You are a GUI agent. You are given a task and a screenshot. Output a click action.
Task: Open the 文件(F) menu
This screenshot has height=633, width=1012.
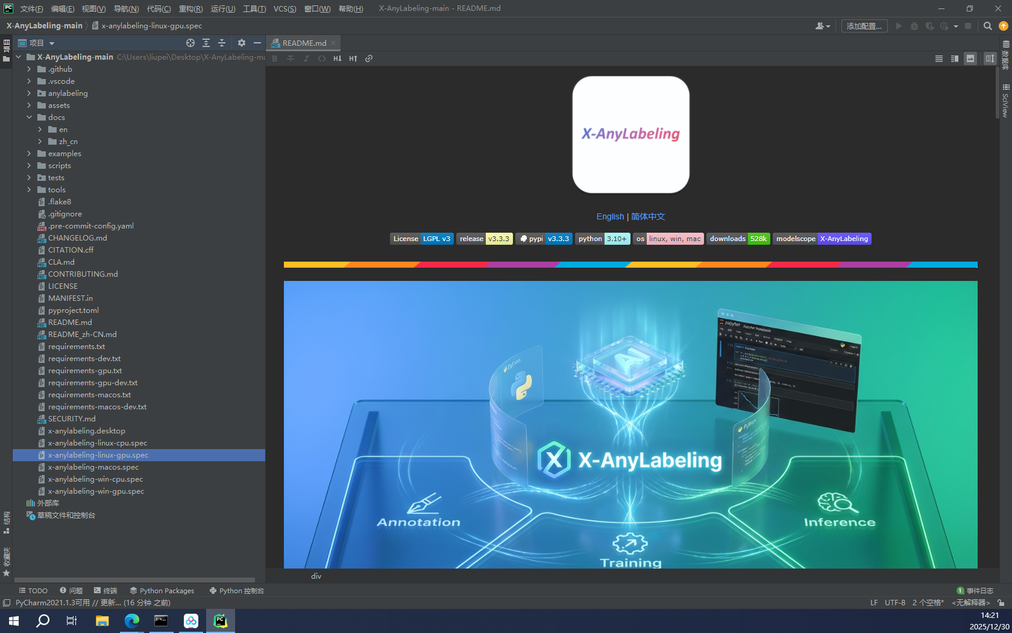(x=31, y=8)
